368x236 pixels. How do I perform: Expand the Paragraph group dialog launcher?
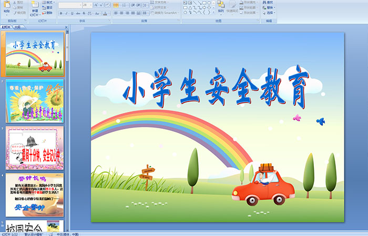(178, 21)
